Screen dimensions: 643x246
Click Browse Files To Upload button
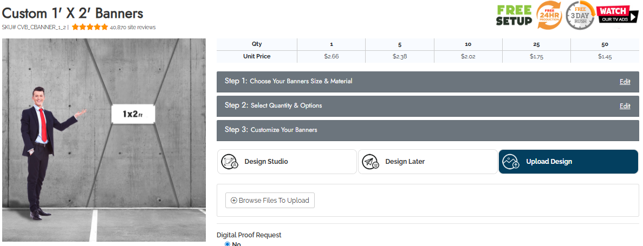tap(270, 201)
